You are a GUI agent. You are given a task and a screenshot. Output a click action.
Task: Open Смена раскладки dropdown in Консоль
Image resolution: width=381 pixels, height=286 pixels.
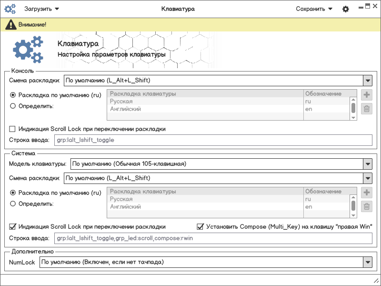[367, 81]
